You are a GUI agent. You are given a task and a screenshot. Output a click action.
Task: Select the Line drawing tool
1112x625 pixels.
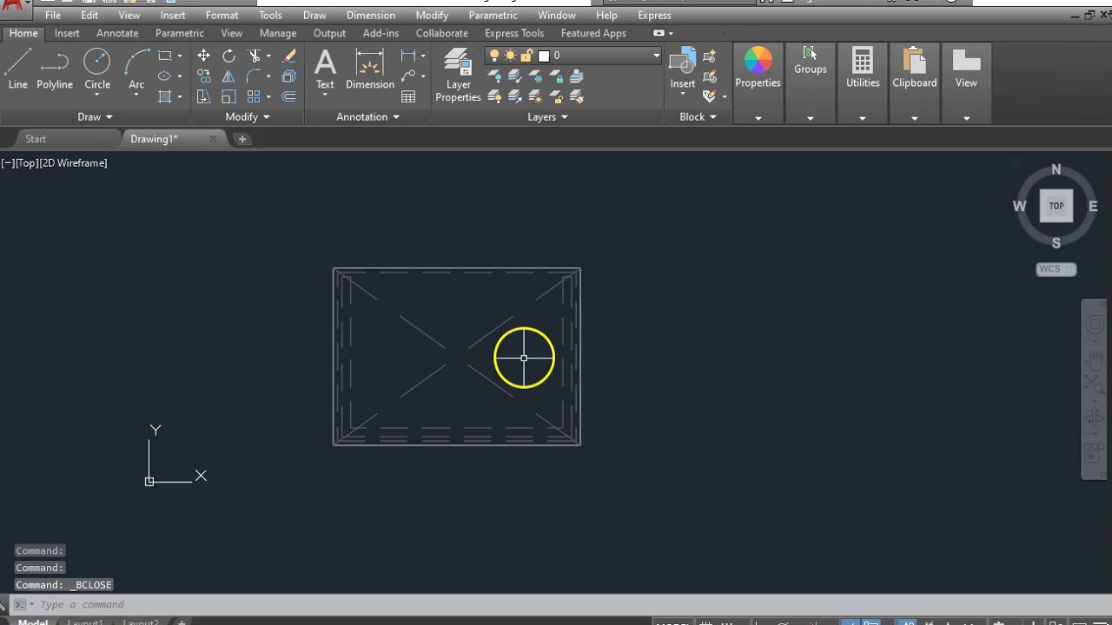click(x=17, y=69)
